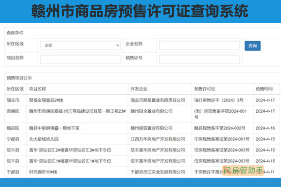This screenshot has height=187, width=281.
Task: Select project 富华·双钻名汇2#楼富华双钻名汇2#地下车位
Action: coord(70,150)
